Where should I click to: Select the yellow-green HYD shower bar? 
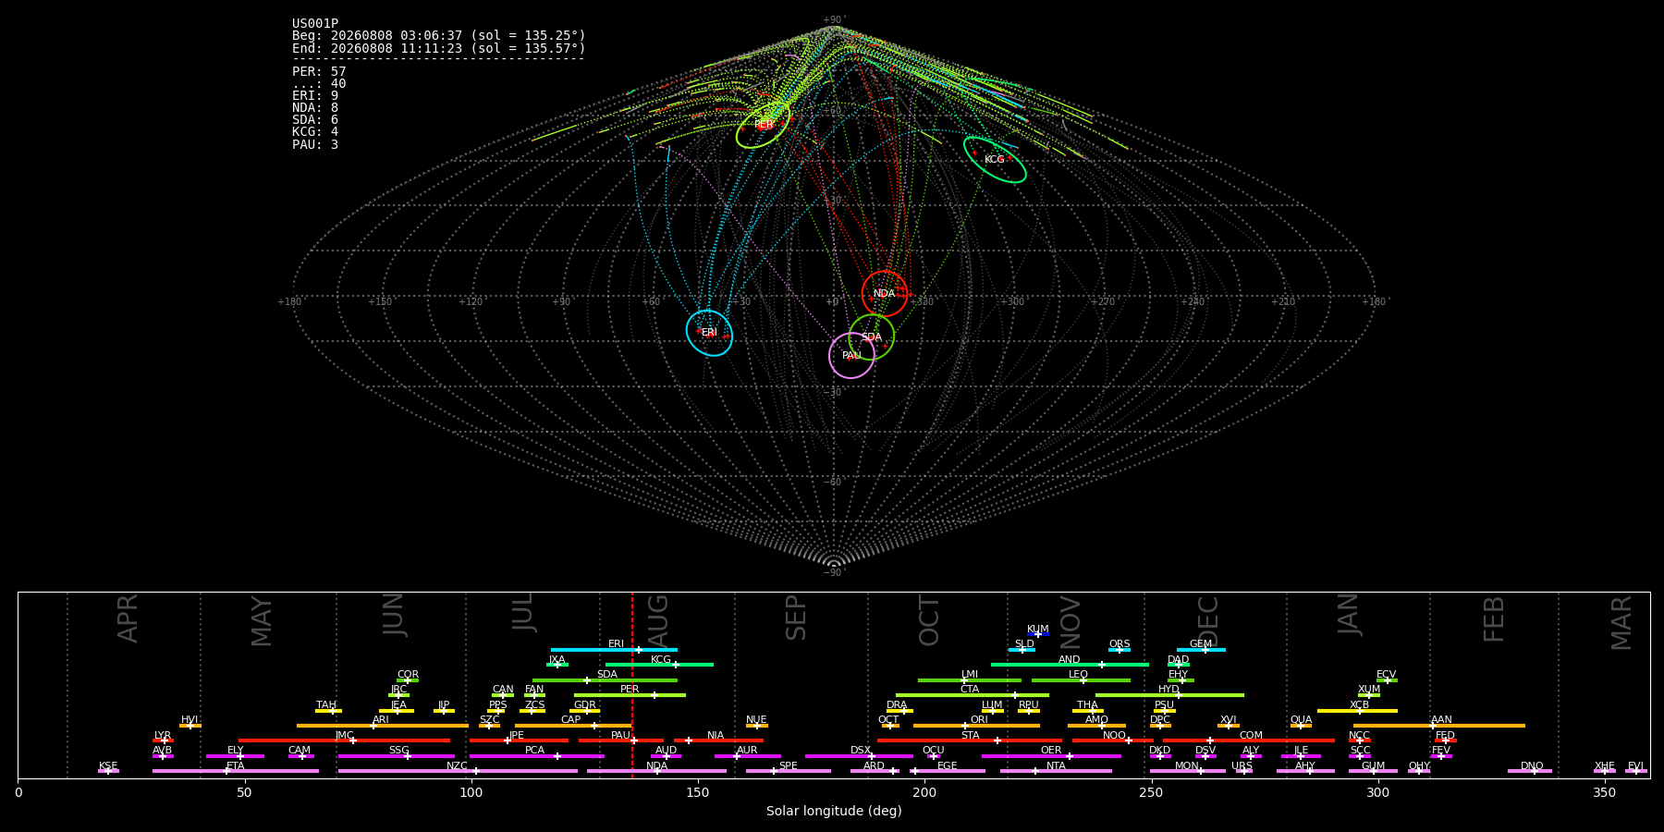[1169, 695]
